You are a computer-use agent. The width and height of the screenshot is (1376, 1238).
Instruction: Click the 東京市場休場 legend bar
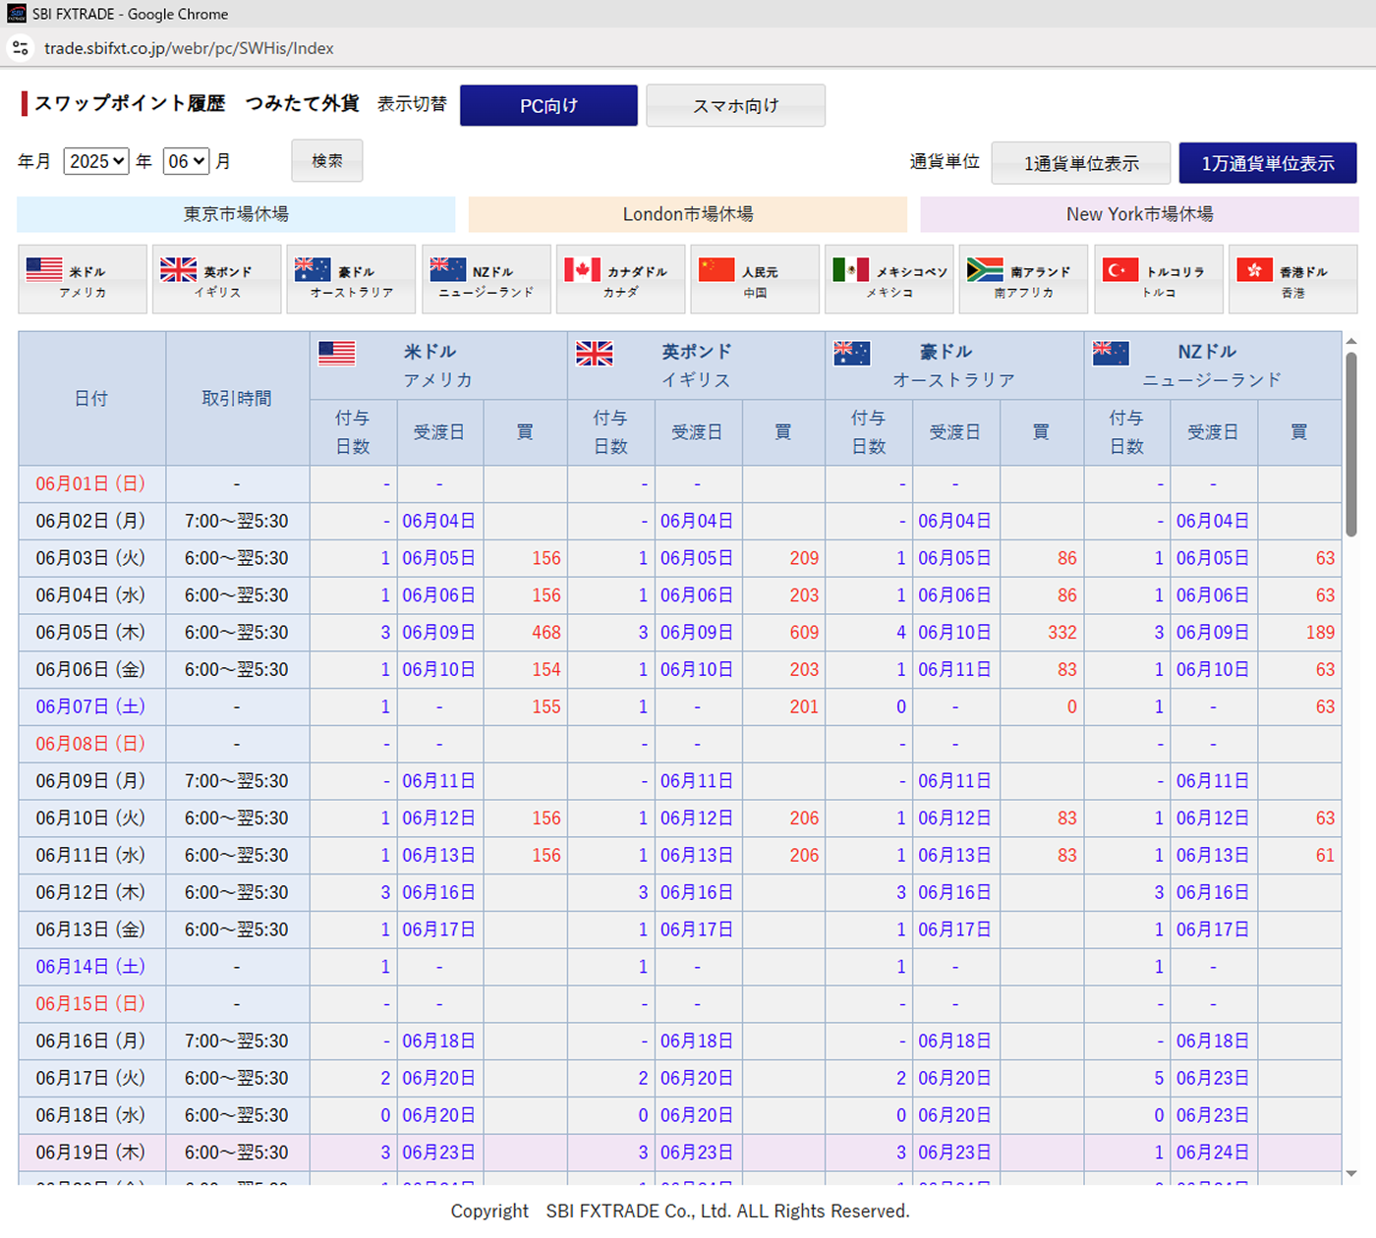click(236, 214)
